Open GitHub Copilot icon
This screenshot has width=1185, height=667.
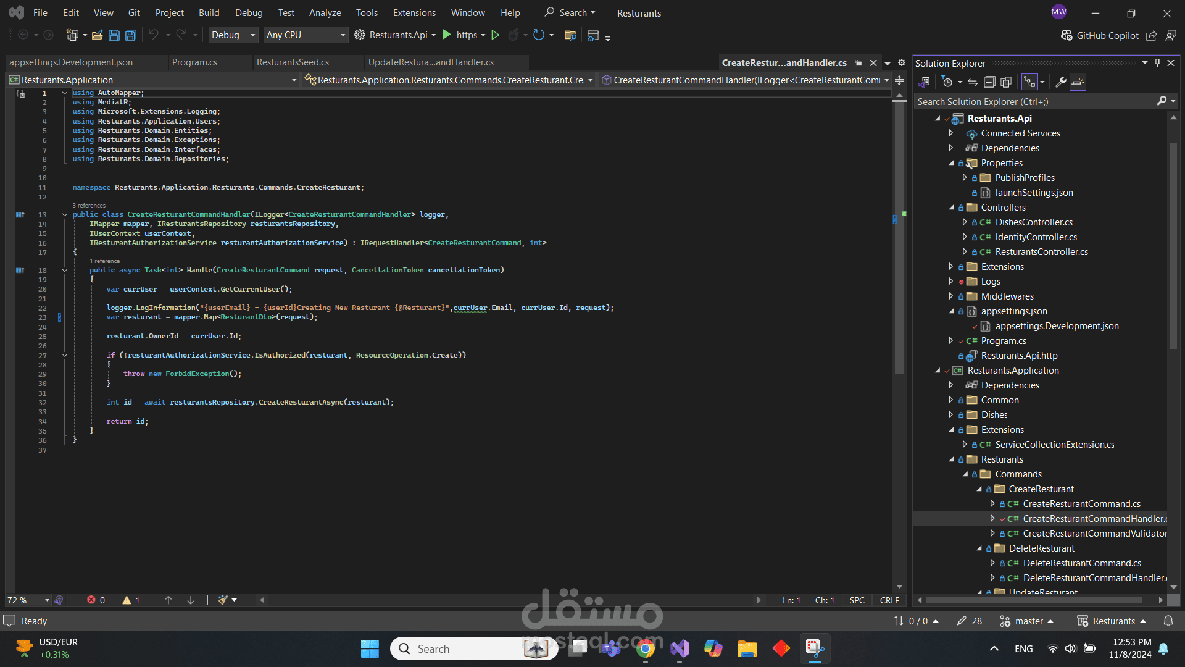coord(1066,35)
